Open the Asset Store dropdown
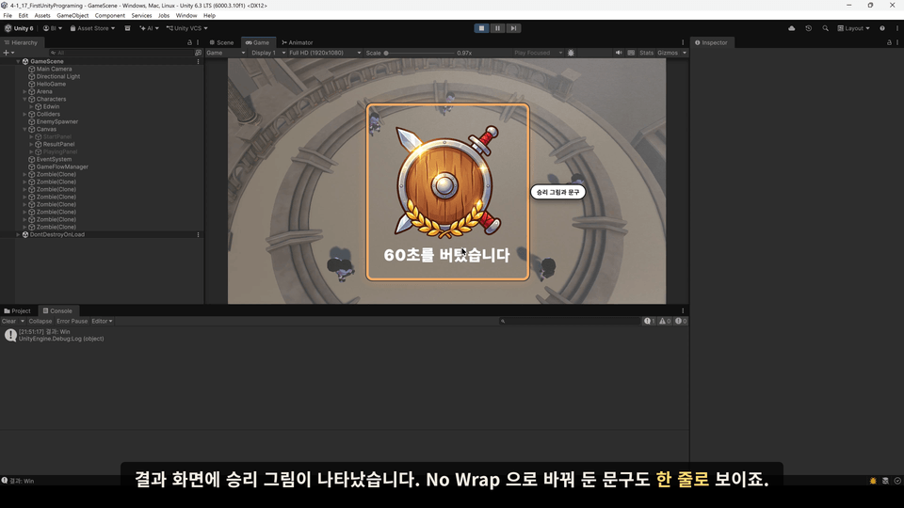Image resolution: width=904 pixels, height=508 pixels. click(92, 28)
